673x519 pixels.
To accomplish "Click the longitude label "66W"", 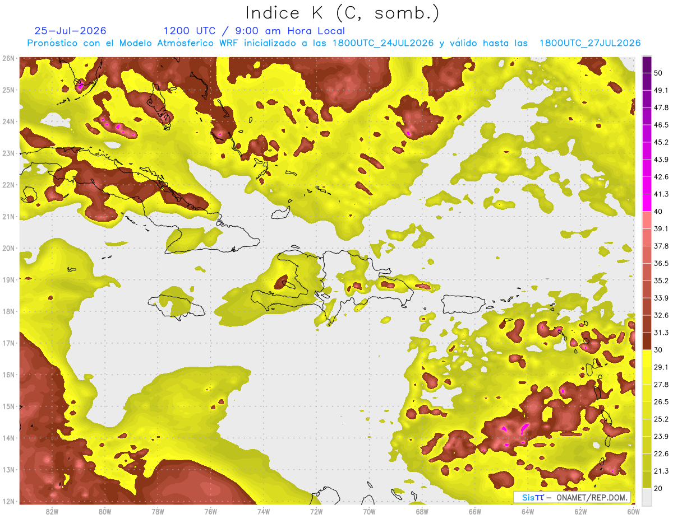I will (474, 512).
